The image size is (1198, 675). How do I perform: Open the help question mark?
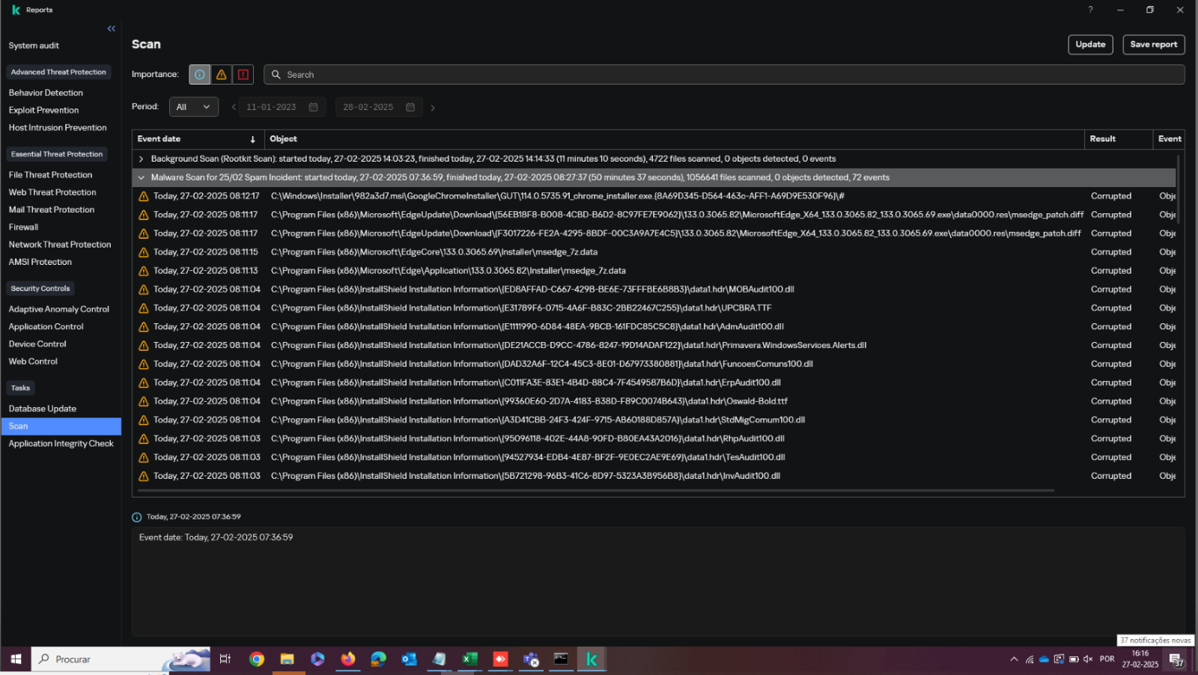click(1090, 10)
